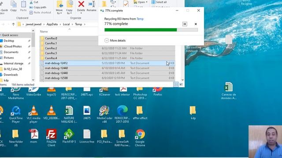282x158 pixels.
Task: Open Downloads in the navigation pane
Action: click(11, 75)
